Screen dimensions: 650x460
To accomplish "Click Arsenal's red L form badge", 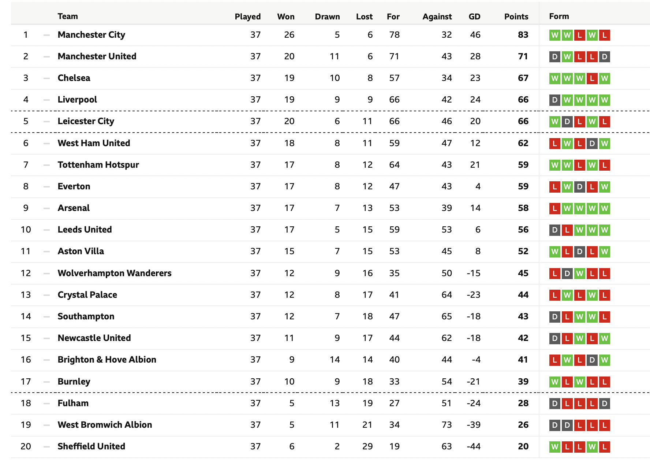I will [x=555, y=208].
